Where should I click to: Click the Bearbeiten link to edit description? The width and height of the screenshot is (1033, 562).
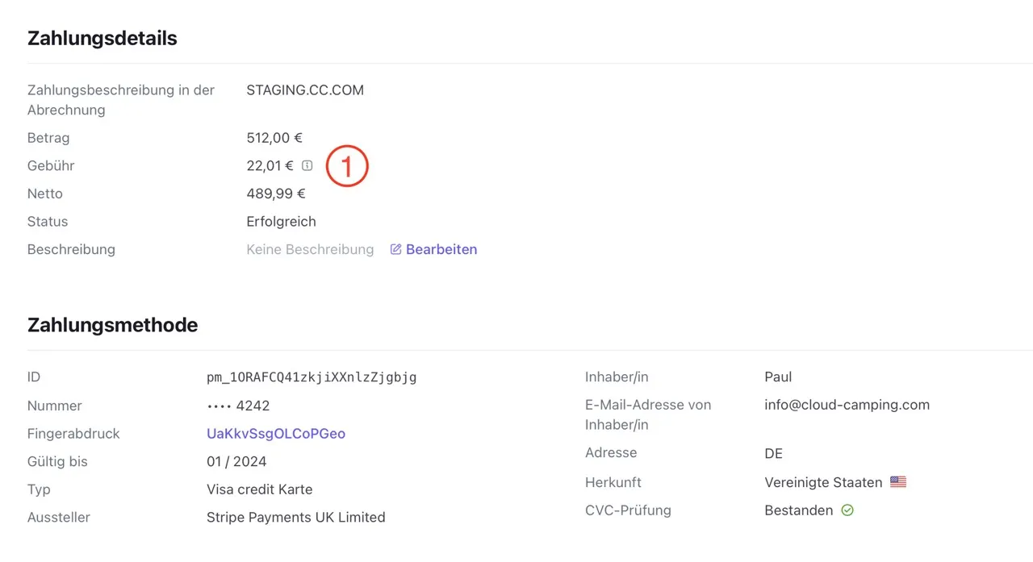point(441,249)
